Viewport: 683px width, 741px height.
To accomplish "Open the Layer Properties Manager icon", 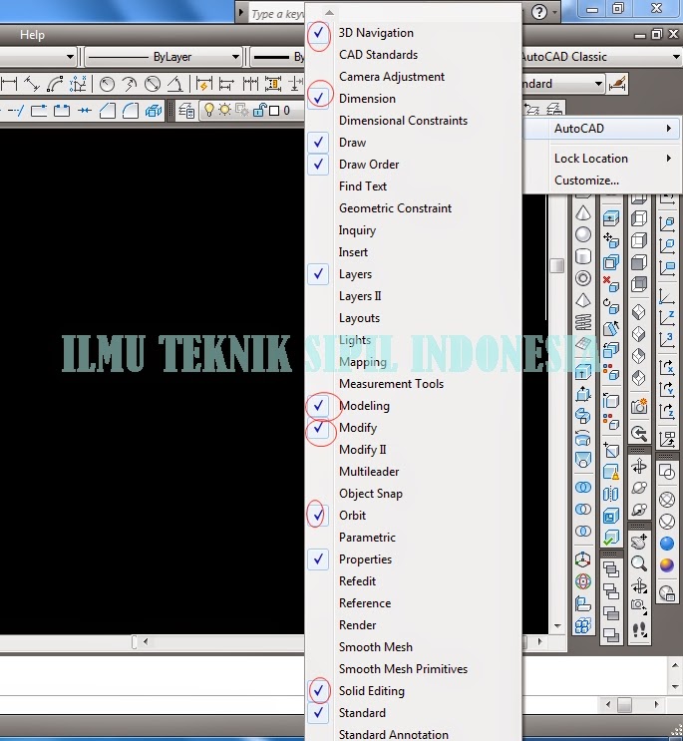I will coord(186,111).
